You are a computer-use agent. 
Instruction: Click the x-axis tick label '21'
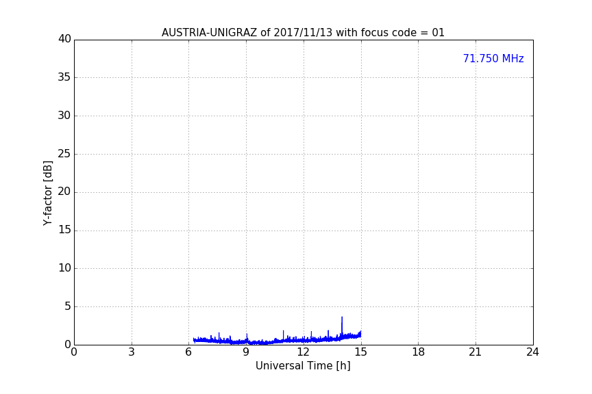pos(476,352)
